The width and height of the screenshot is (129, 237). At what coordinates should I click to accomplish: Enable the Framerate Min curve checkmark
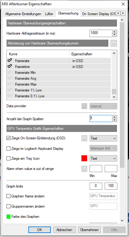10,73
